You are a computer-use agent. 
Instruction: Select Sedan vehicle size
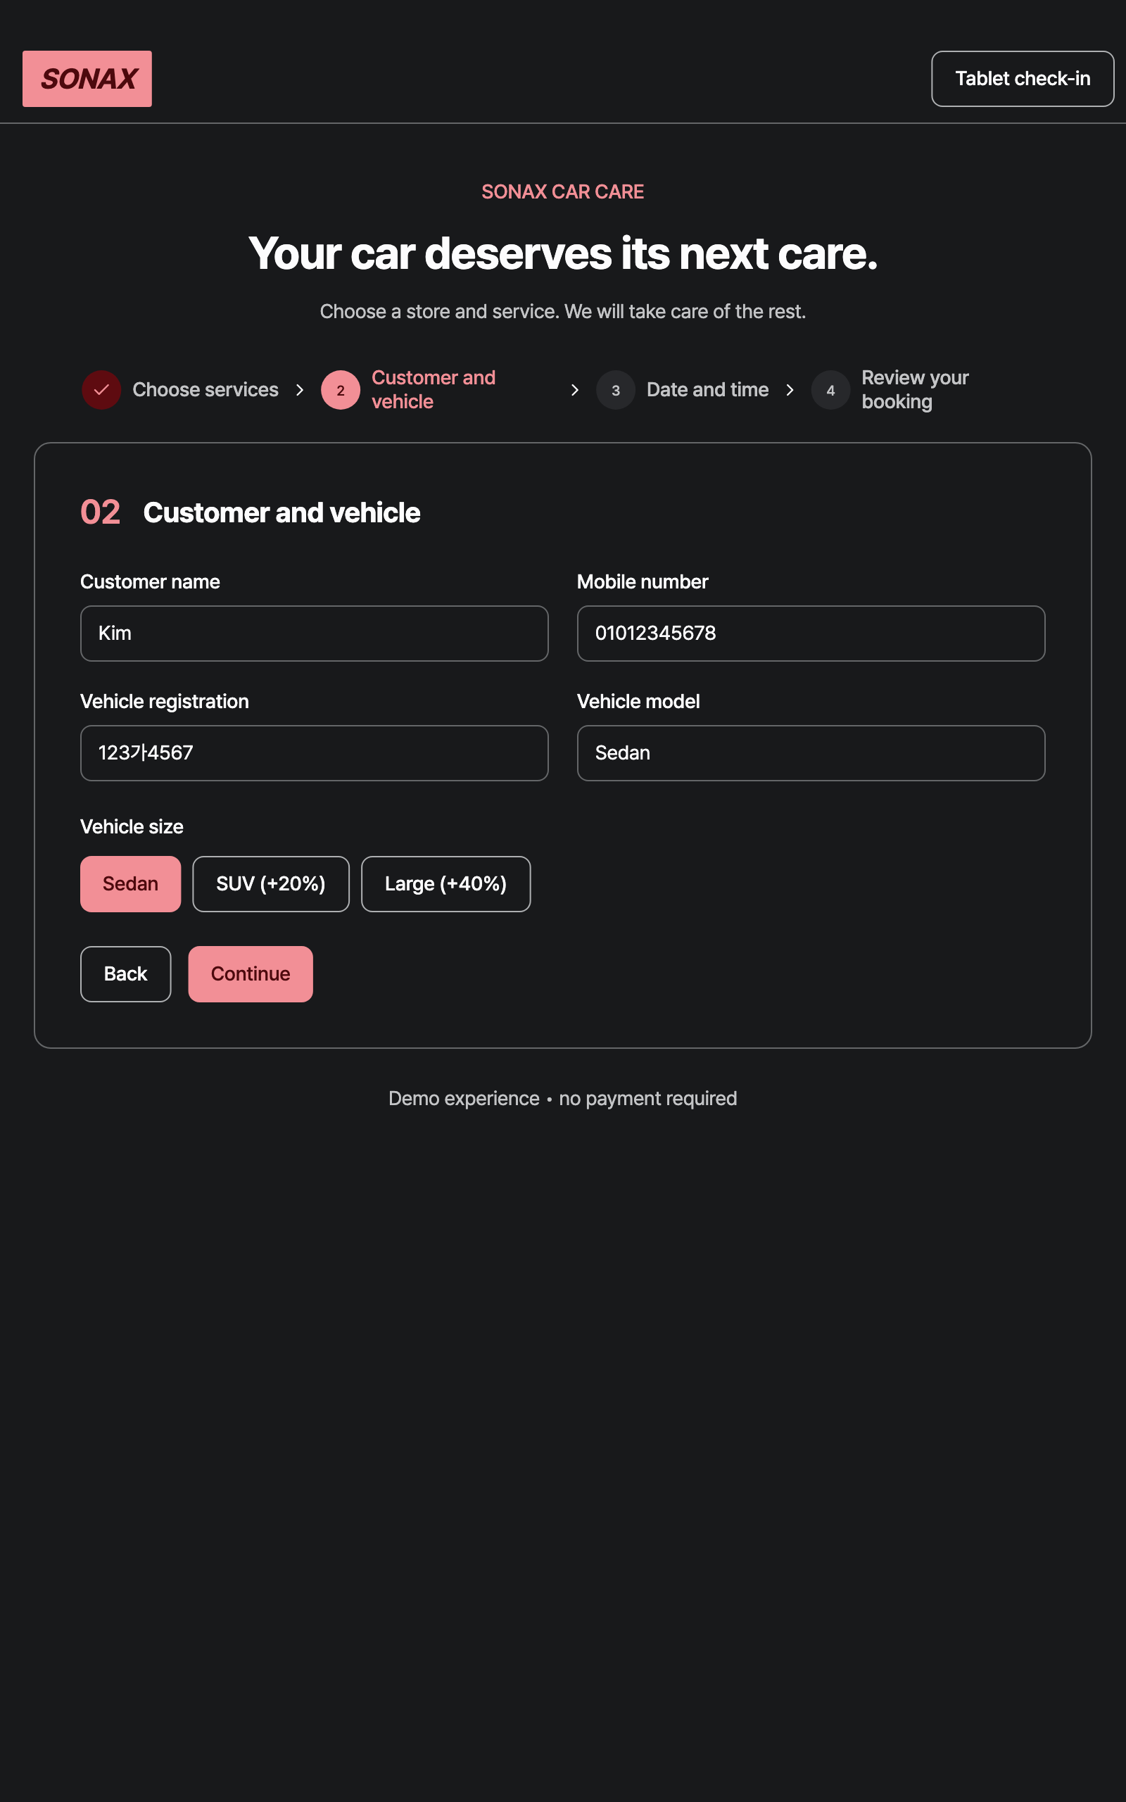coord(130,885)
